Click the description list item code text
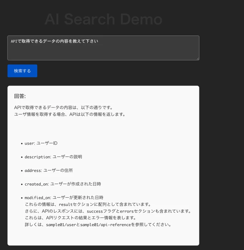 (37, 157)
